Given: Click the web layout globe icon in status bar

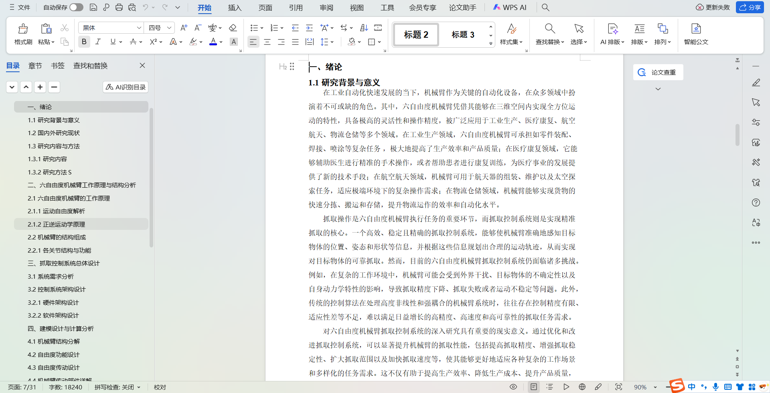Looking at the screenshot, I should pyautogui.click(x=582, y=387).
